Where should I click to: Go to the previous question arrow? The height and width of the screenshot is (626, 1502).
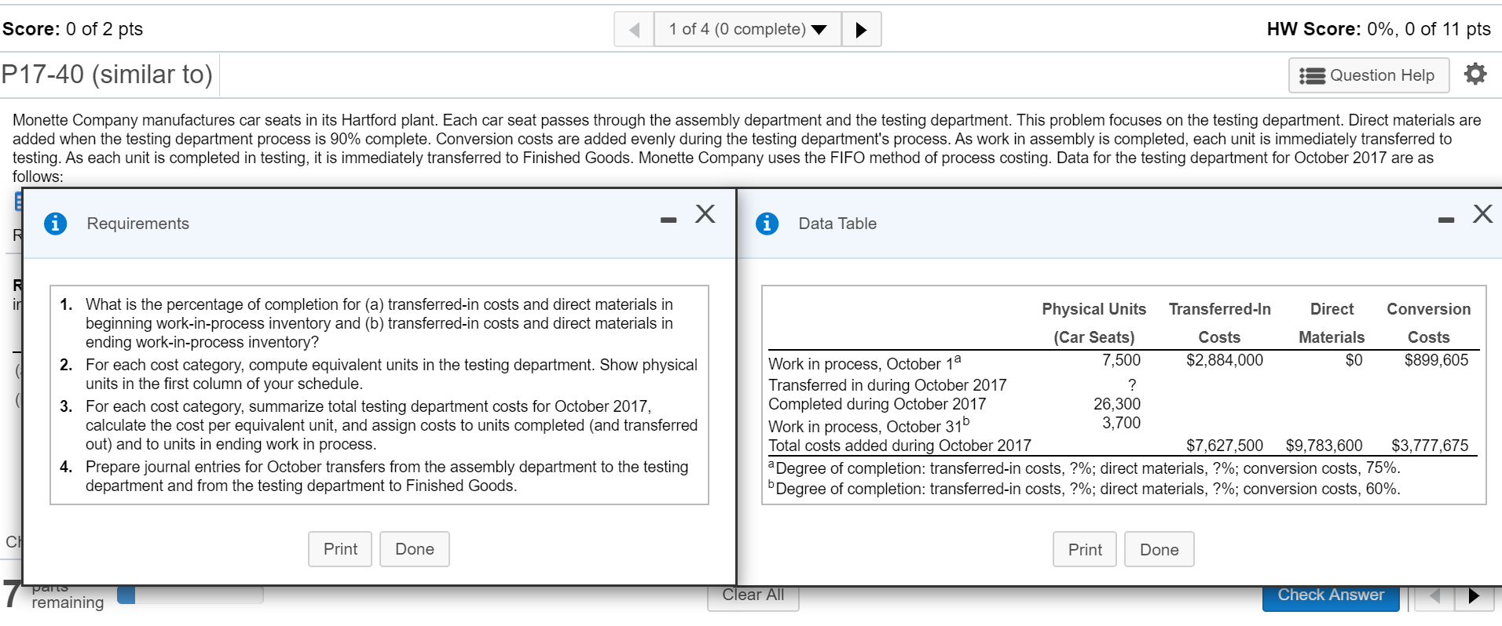pyautogui.click(x=635, y=30)
